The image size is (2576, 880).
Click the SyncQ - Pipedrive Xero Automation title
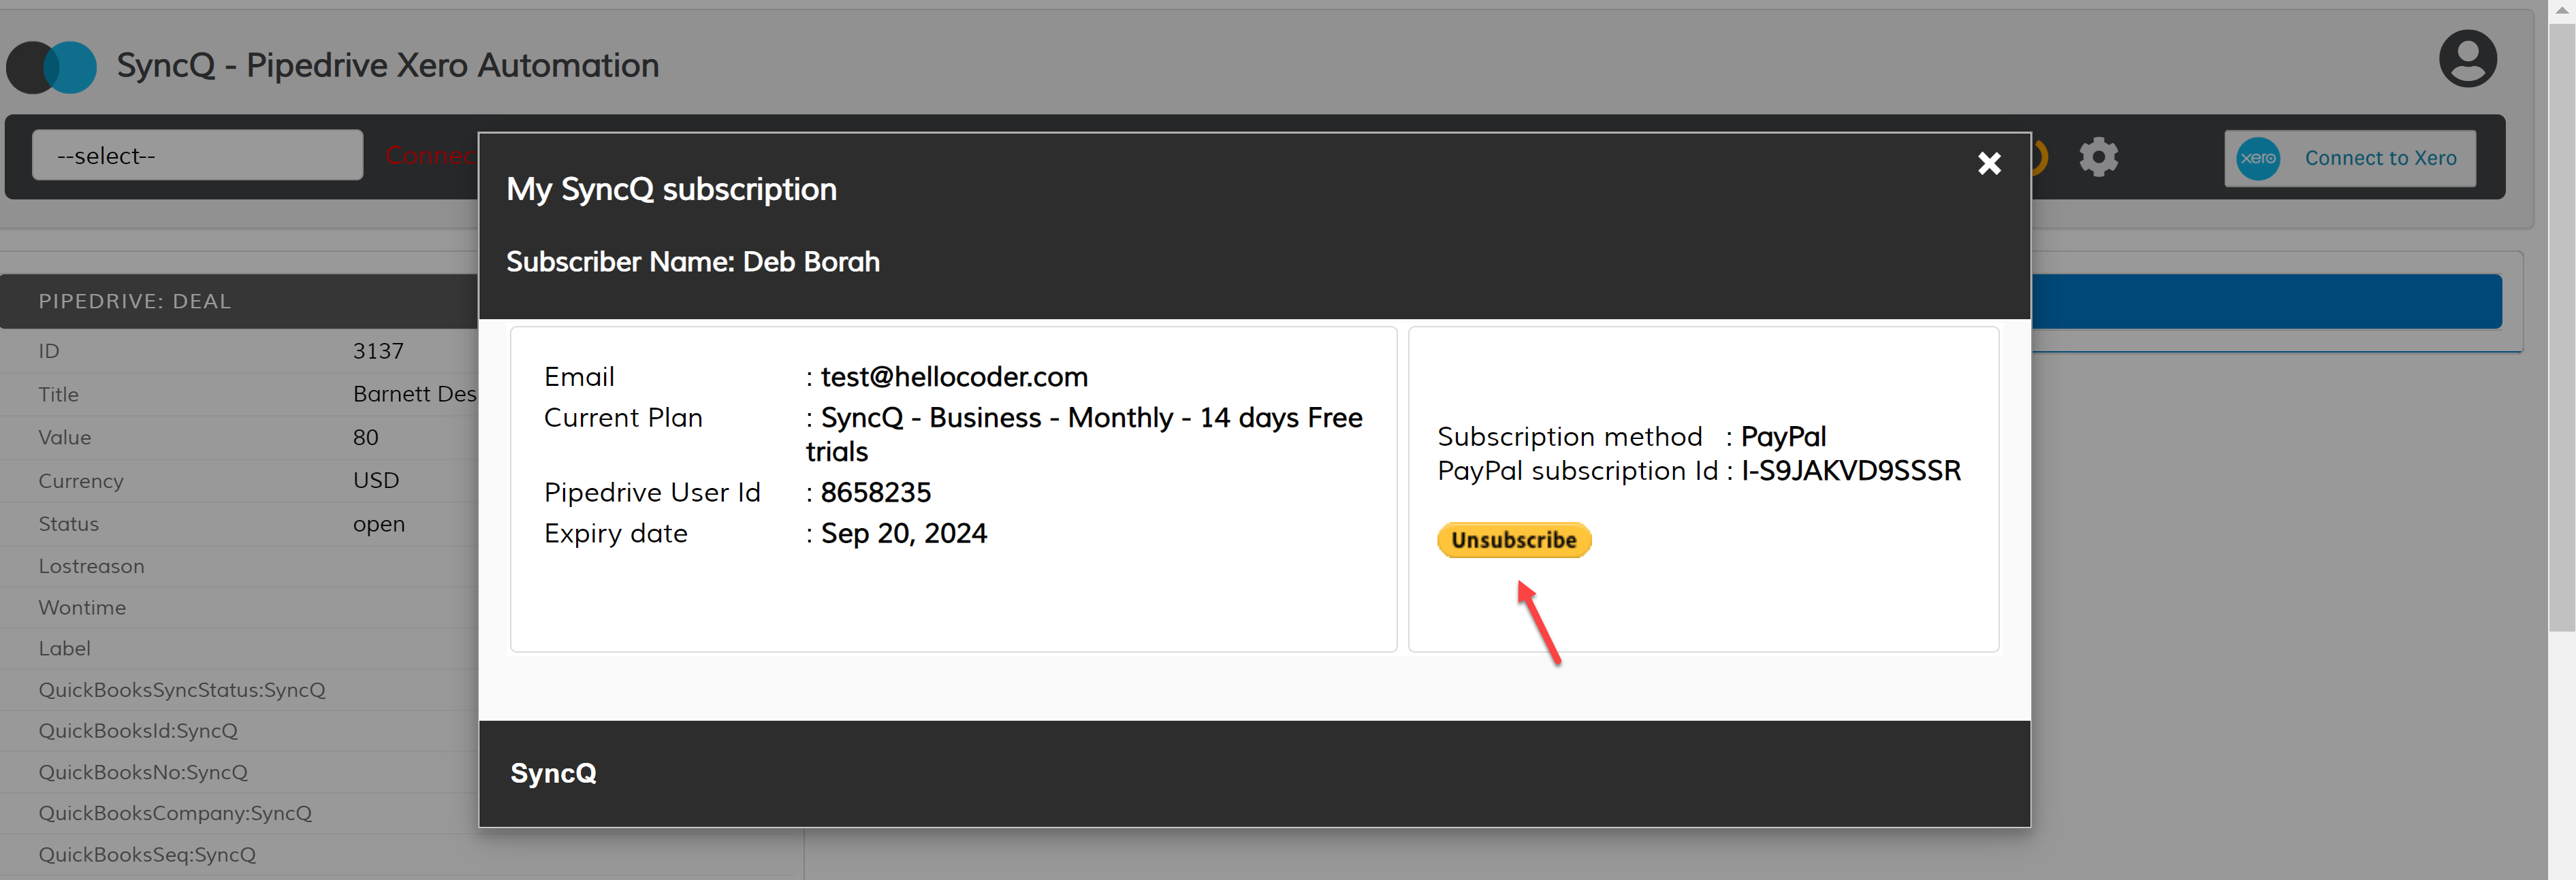pos(388,66)
